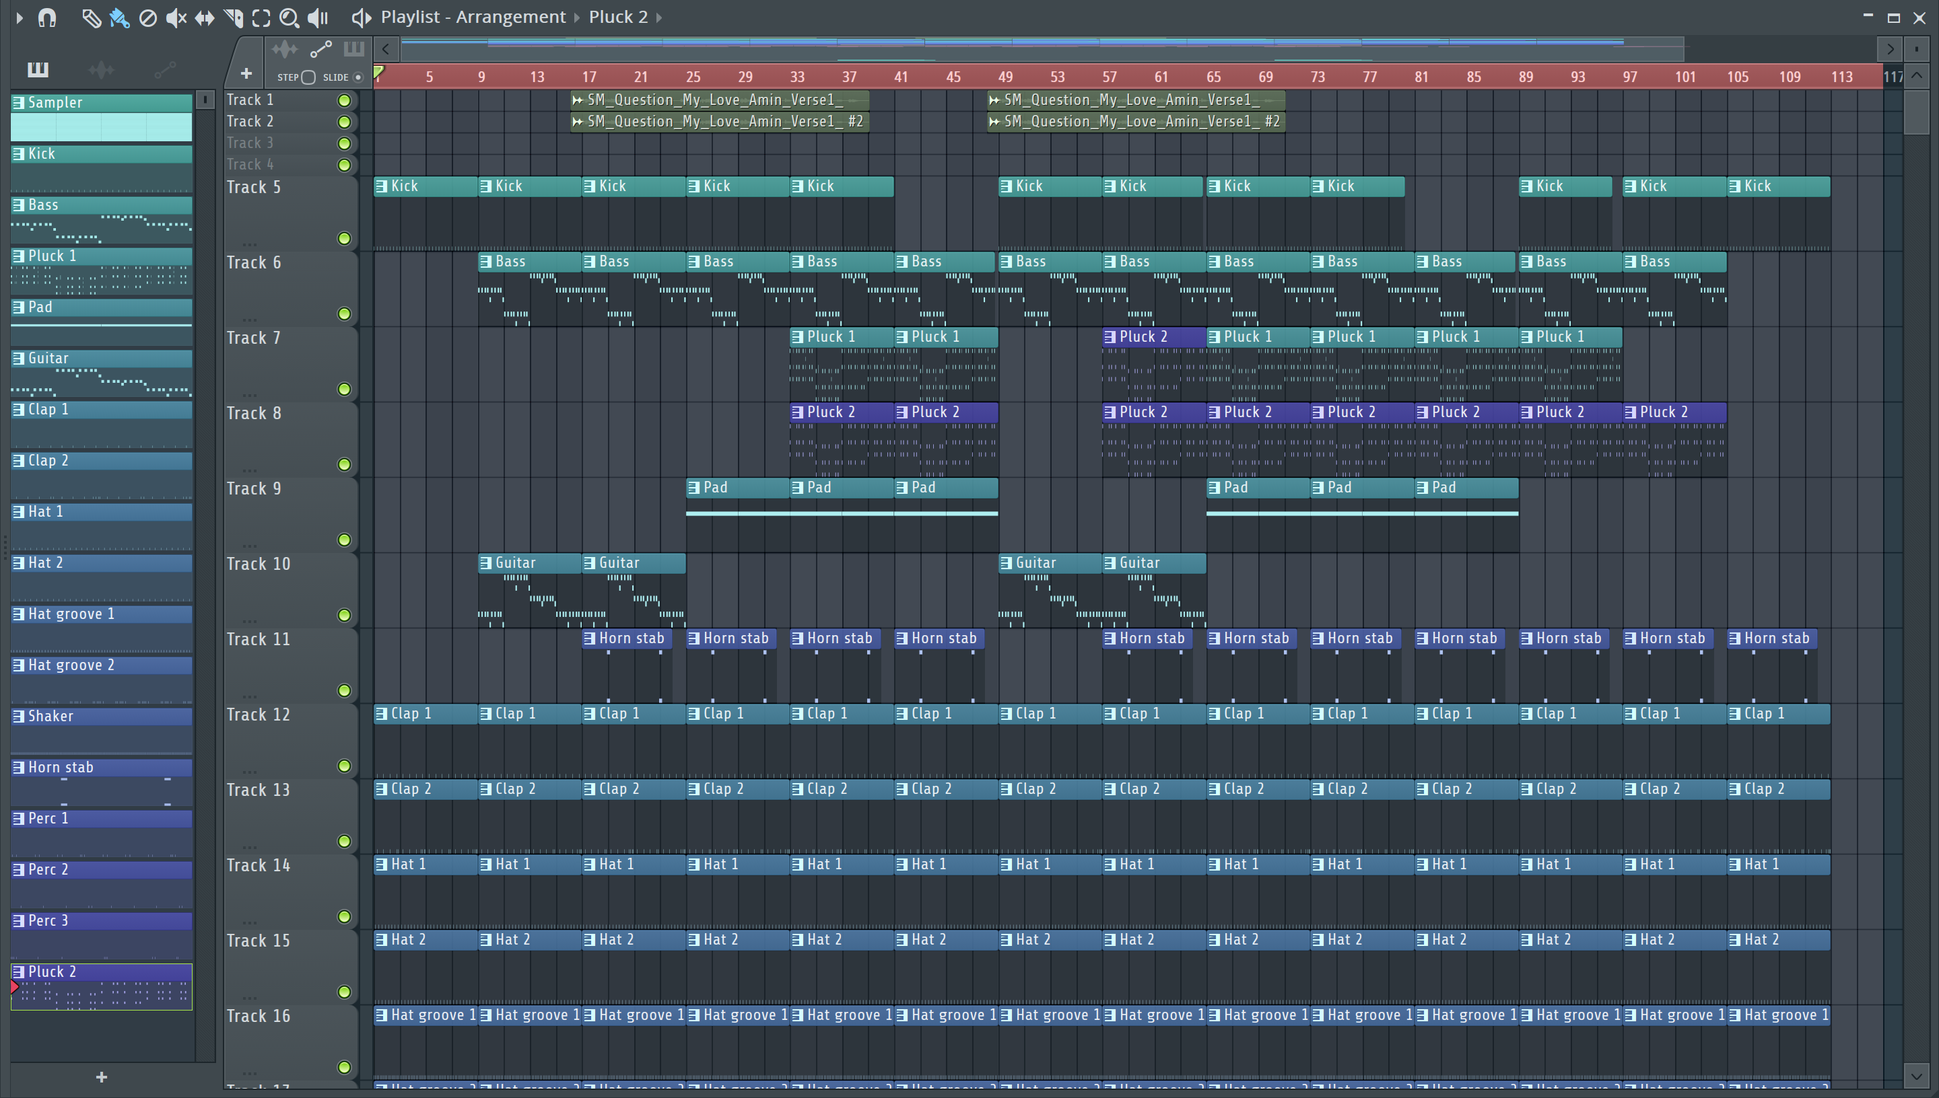Open the Pluck 2 pattern breadcrumb

coord(618,17)
